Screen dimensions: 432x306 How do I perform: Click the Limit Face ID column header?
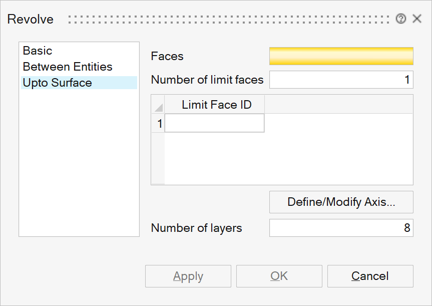pyautogui.click(x=216, y=105)
